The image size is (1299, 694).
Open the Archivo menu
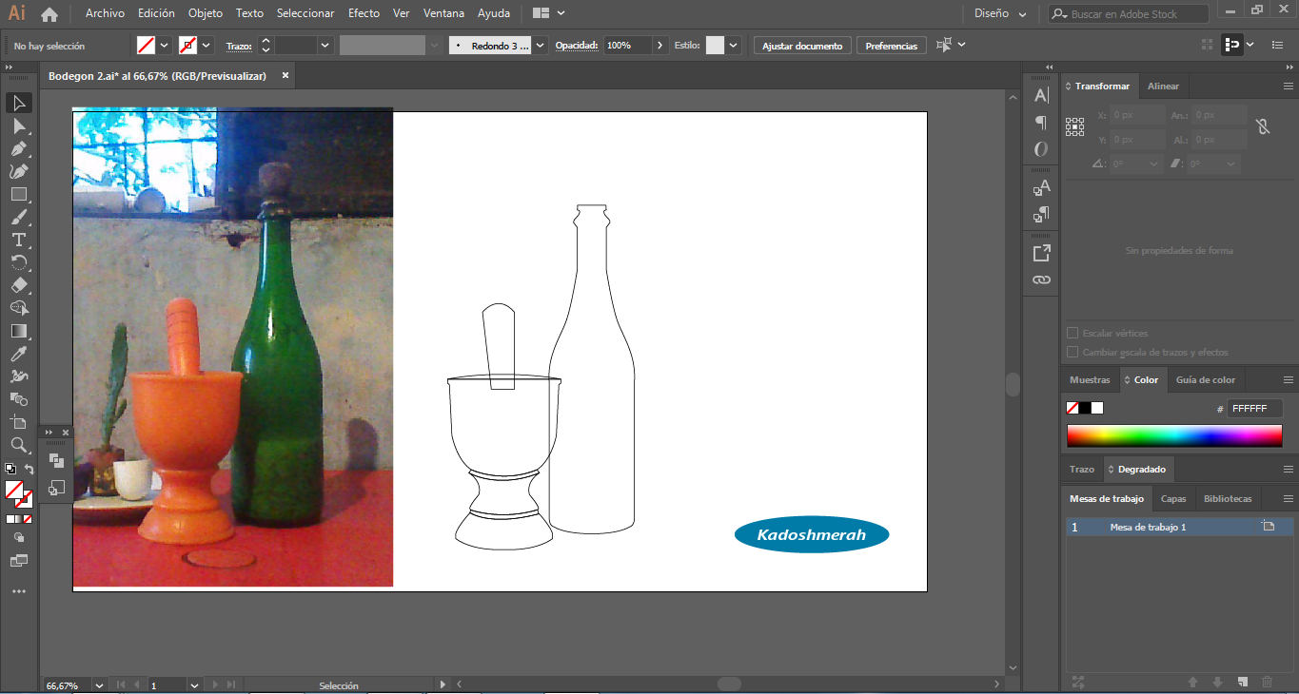(105, 14)
